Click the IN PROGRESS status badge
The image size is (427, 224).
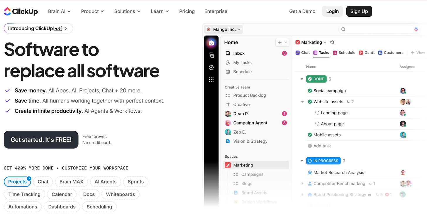pyautogui.click(x=323, y=161)
